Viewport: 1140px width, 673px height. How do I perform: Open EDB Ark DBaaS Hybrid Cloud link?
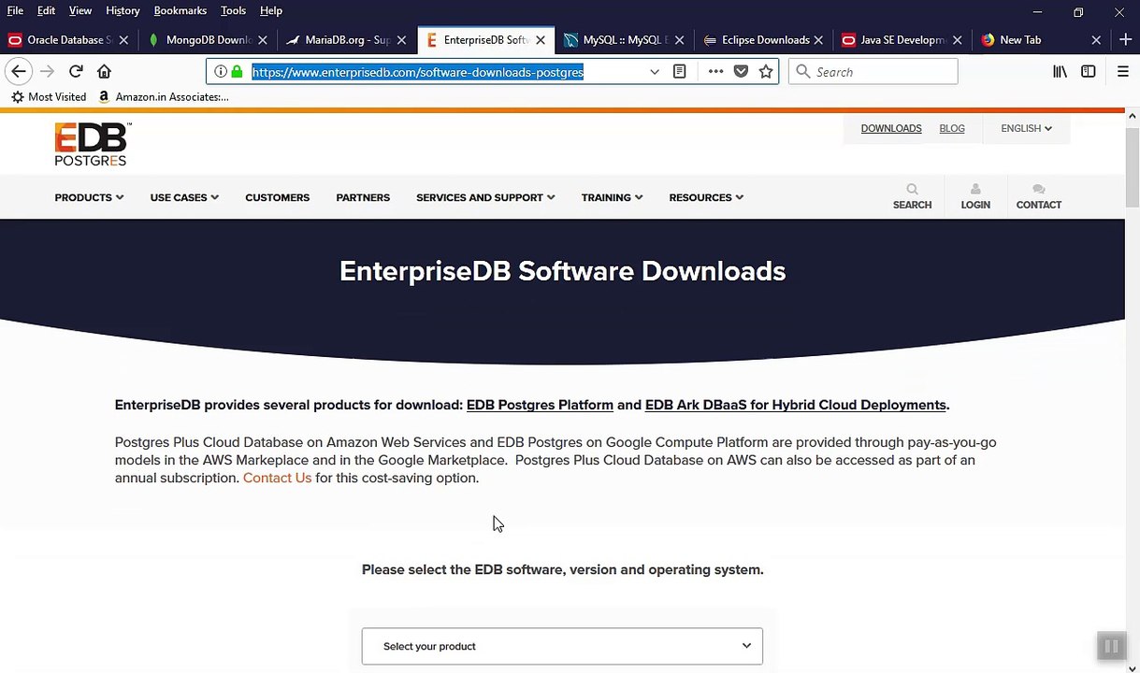click(796, 405)
